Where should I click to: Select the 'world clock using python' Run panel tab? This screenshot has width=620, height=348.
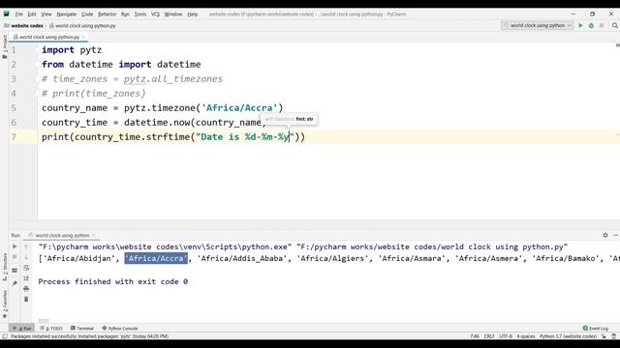62,235
